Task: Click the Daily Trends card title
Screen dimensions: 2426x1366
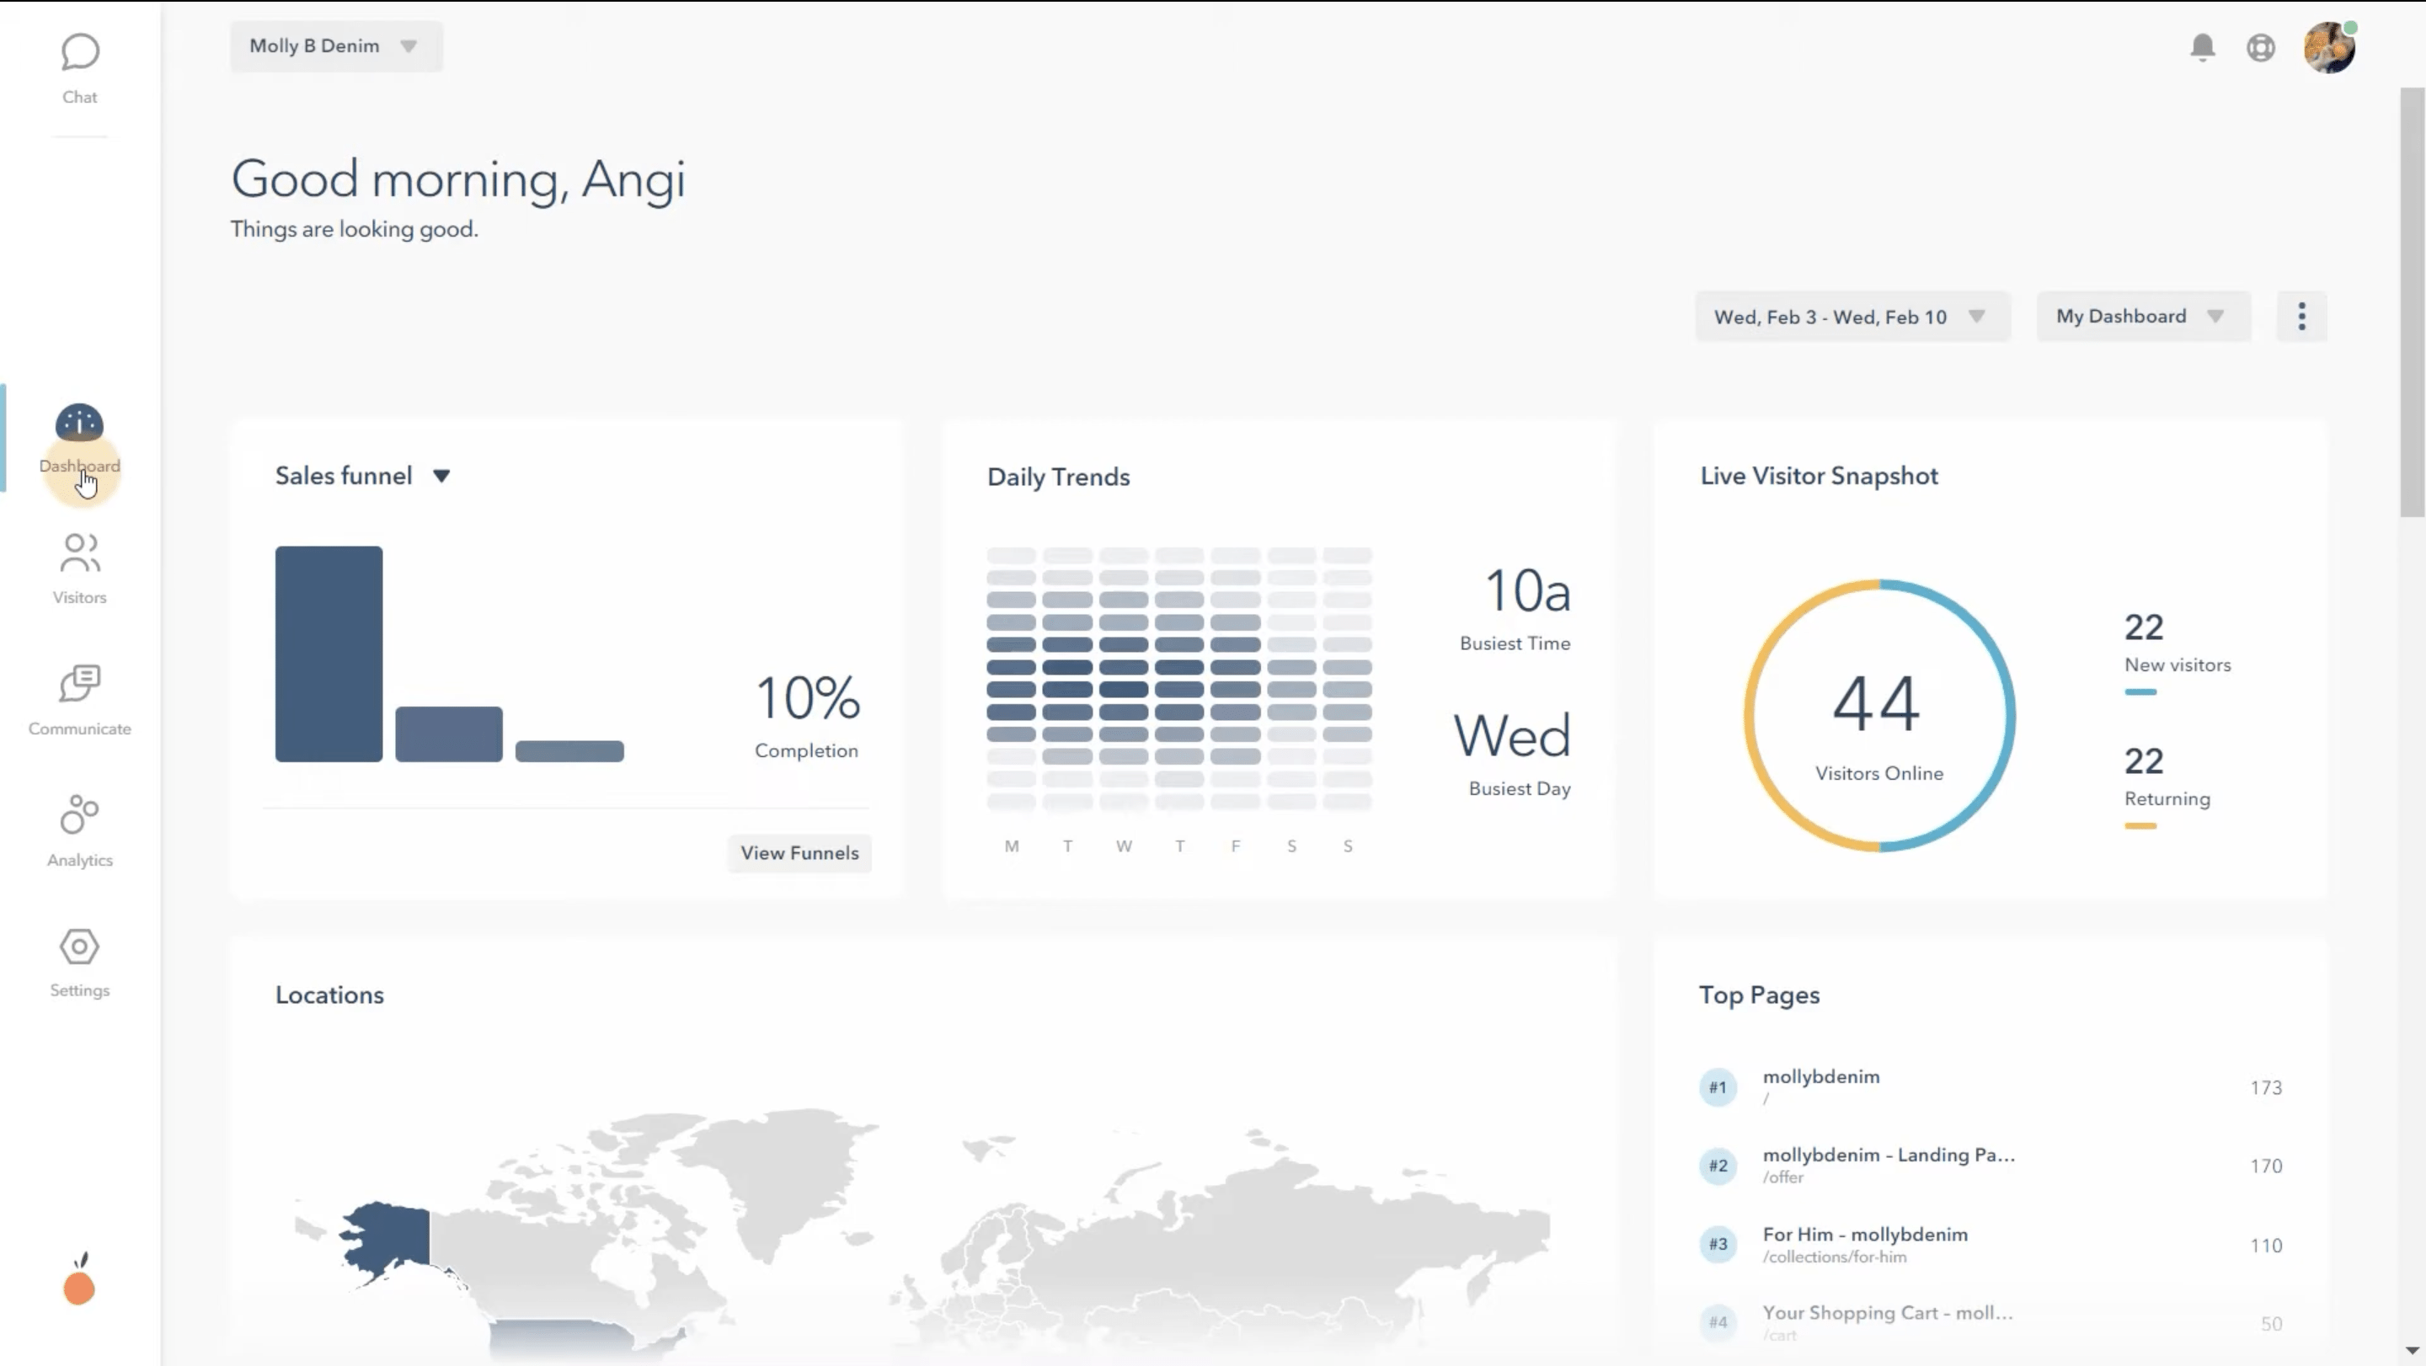Action: click(x=1058, y=478)
